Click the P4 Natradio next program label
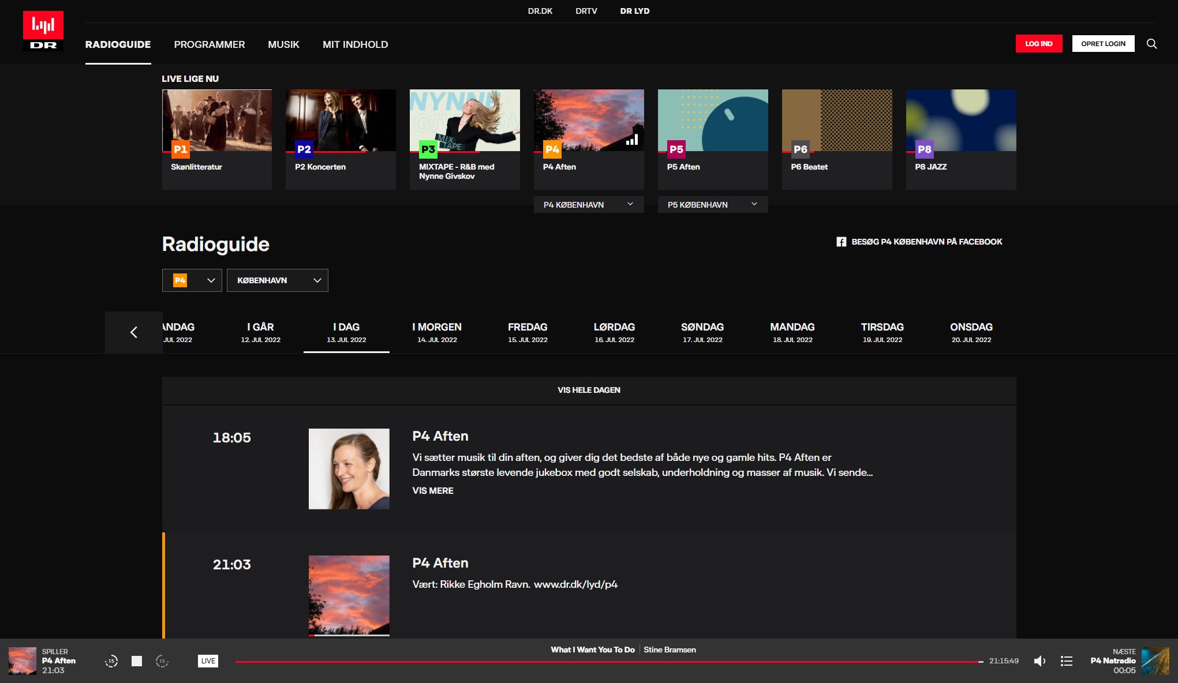Image resolution: width=1178 pixels, height=683 pixels. coord(1113,661)
